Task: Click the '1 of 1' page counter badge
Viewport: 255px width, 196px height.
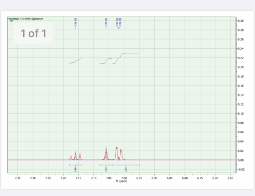Action: [34, 33]
